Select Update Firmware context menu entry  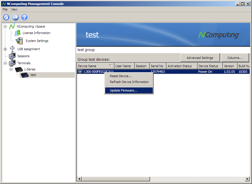[129, 90]
